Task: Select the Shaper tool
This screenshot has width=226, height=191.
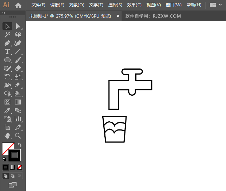Action: click(x=7, y=68)
